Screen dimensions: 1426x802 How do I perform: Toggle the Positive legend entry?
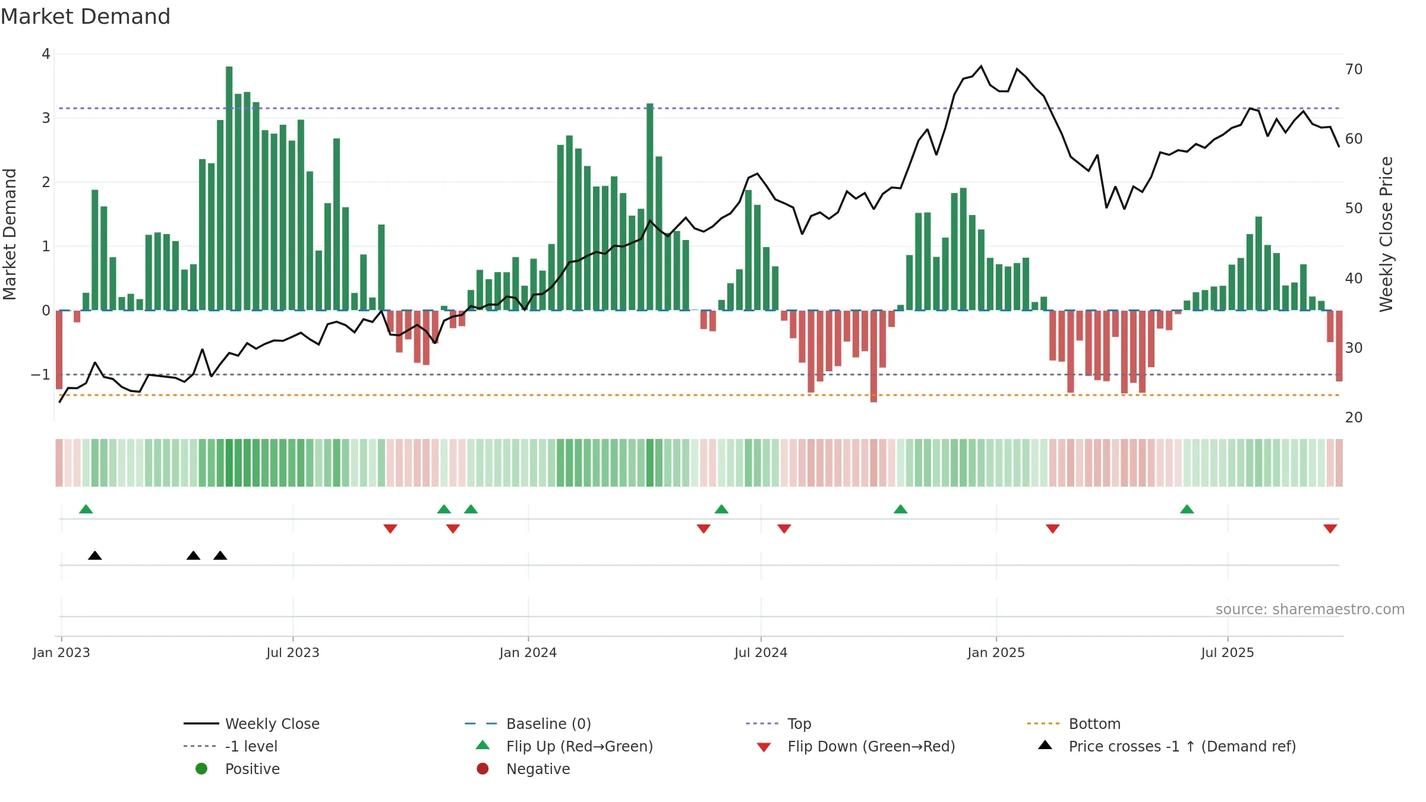click(238, 769)
